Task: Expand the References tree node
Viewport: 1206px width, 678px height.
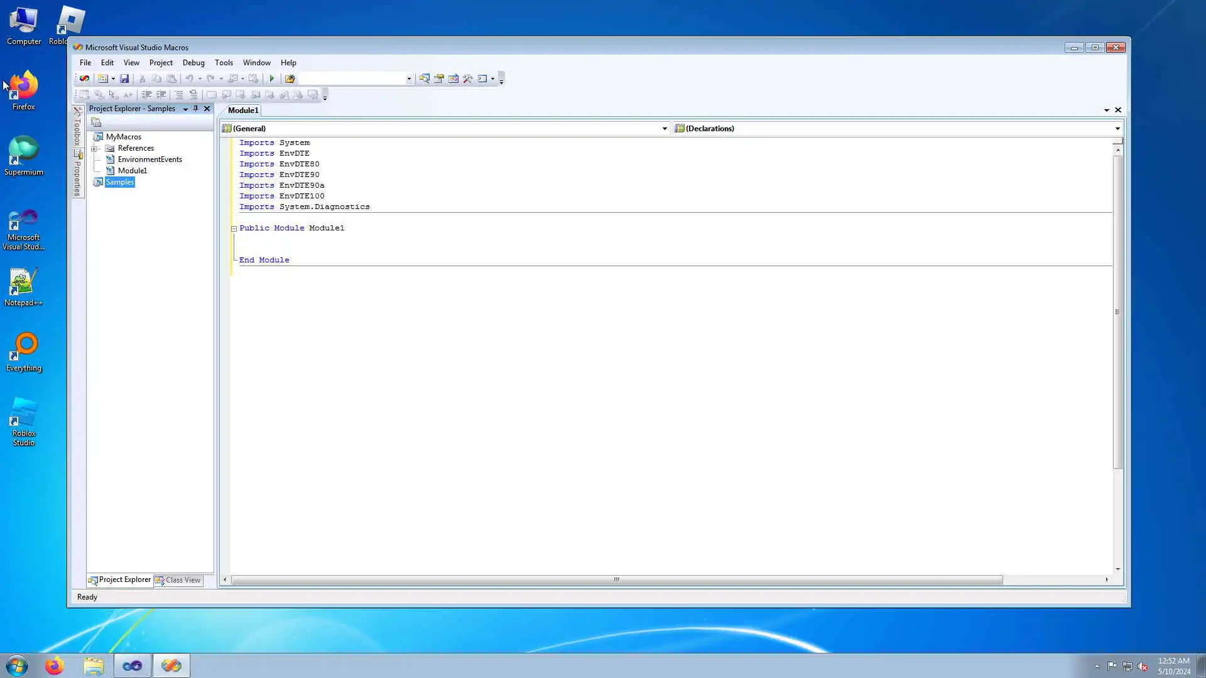Action: click(x=95, y=148)
